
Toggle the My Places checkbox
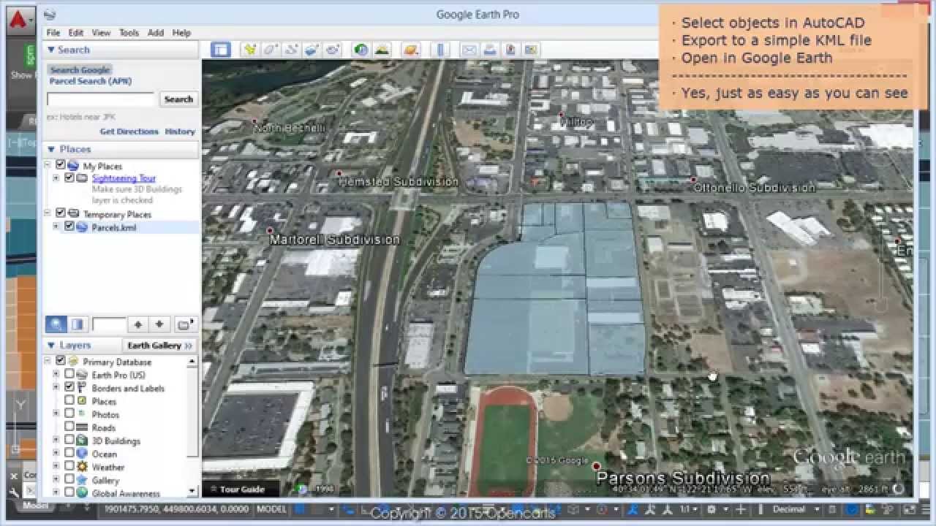coord(61,165)
